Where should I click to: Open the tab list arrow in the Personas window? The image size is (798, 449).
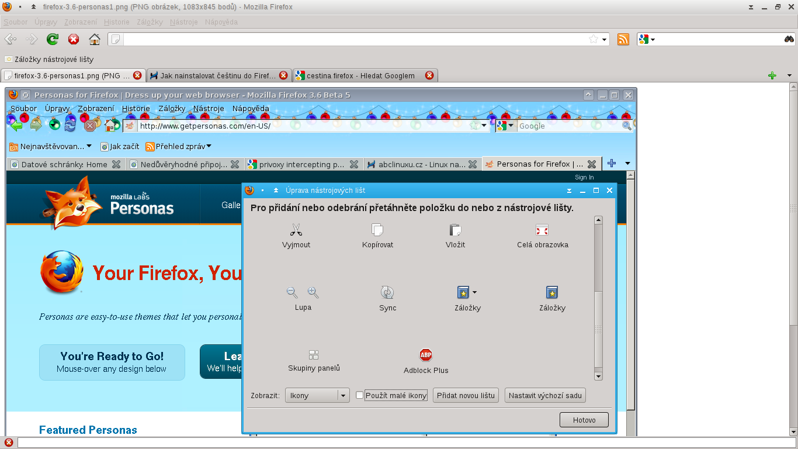(x=628, y=164)
